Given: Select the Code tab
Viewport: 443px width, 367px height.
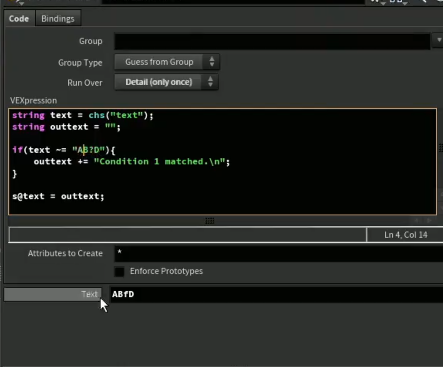Looking at the screenshot, I should click(x=19, y=19).
